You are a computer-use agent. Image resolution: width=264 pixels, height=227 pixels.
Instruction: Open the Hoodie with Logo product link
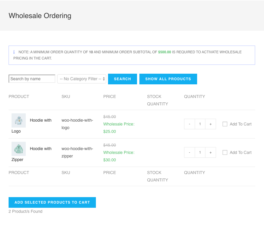coord(41,120)
